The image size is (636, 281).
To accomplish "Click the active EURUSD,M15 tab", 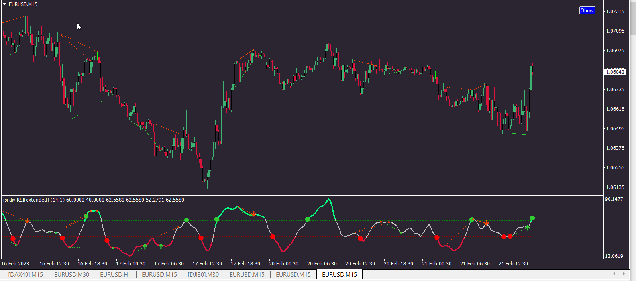I will 340,275.
